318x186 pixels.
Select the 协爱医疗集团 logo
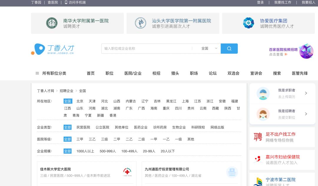(x=249, y=23)
